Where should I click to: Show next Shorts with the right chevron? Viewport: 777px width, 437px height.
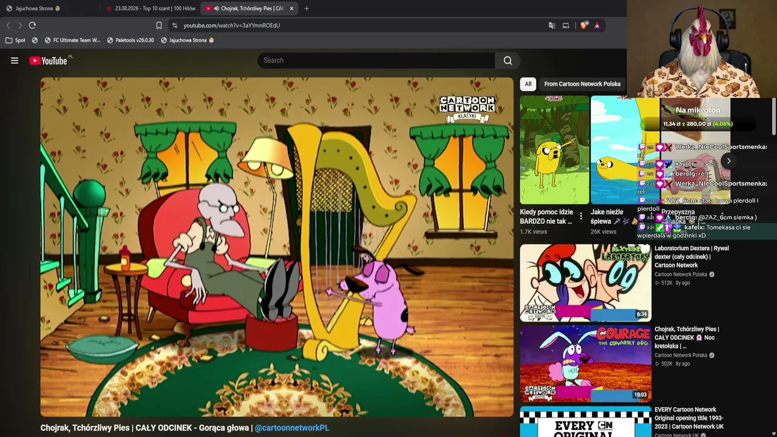pos(728,161)
